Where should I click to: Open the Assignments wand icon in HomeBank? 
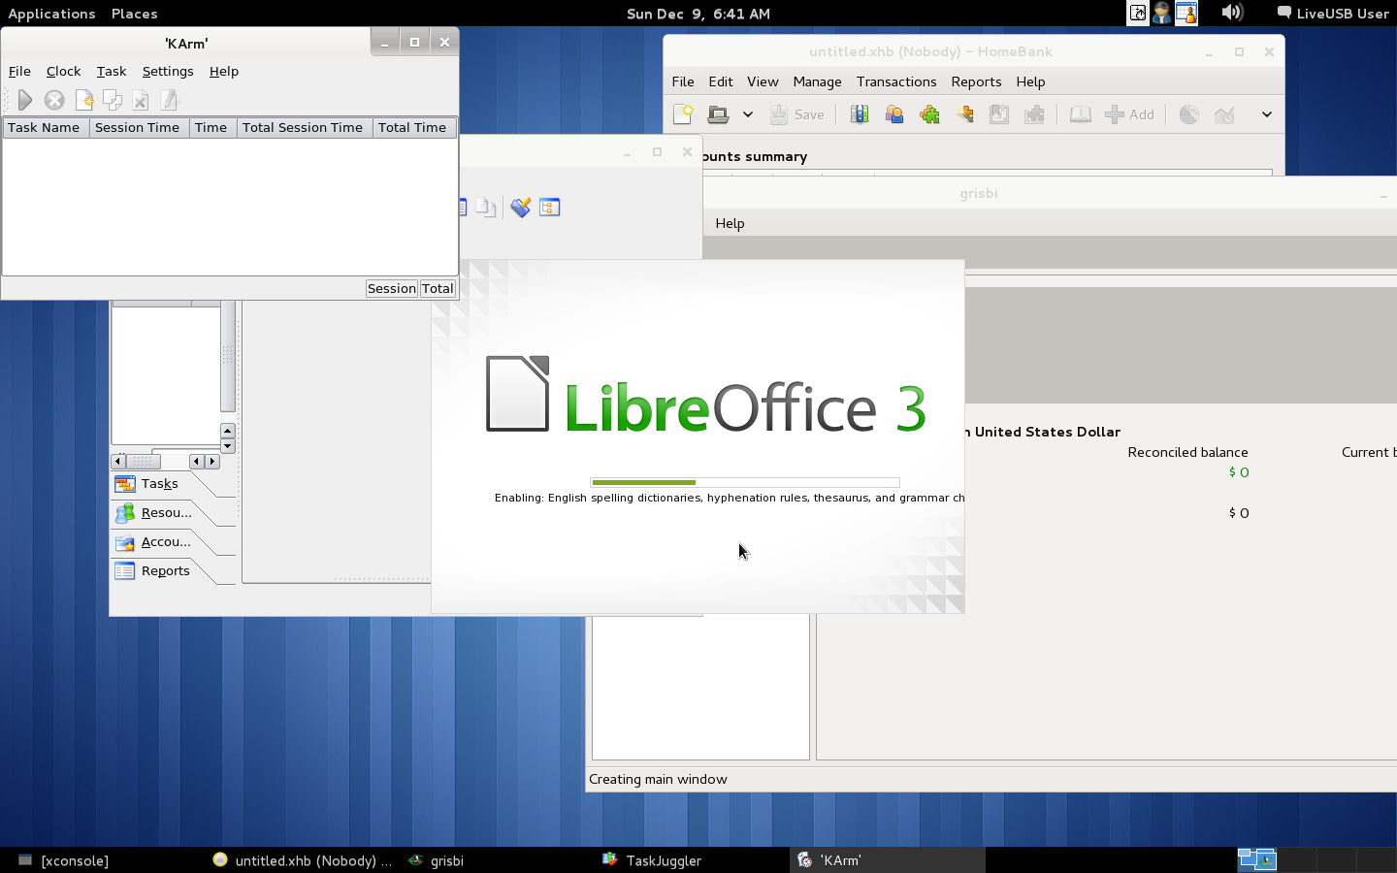point(964,114)
